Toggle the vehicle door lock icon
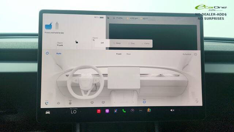Image resolution: width=234 pixels, height=132 pixels. coord(76,42)
